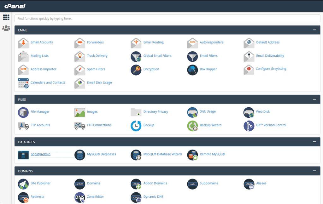Launch the File Manager icon
This screenshot has height=204, width=323.
[x=23, y=112]
